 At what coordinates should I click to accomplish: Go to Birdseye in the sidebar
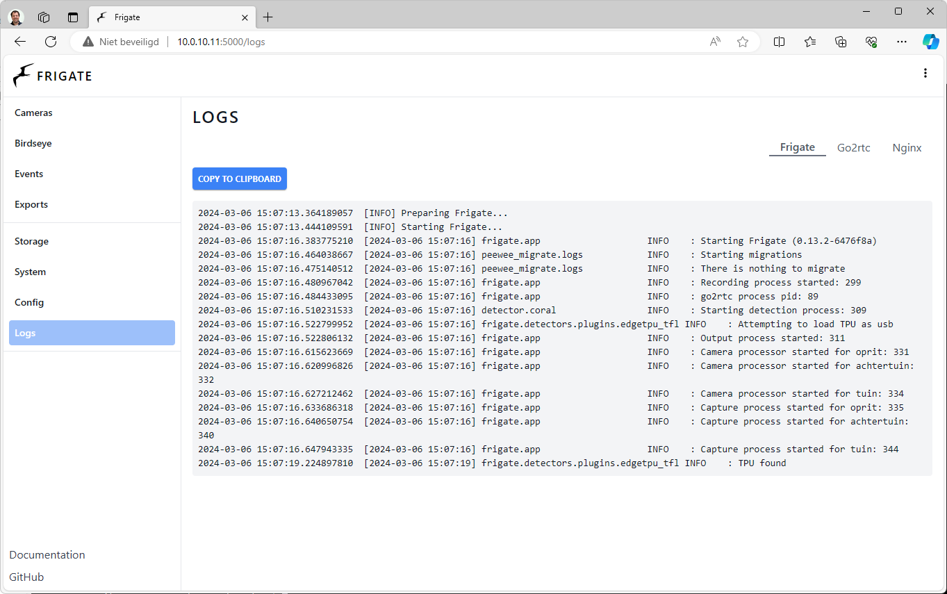click(x=33, y=143)
